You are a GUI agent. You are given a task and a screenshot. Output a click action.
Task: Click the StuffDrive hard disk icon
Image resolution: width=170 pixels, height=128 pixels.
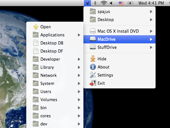point(93,47)
